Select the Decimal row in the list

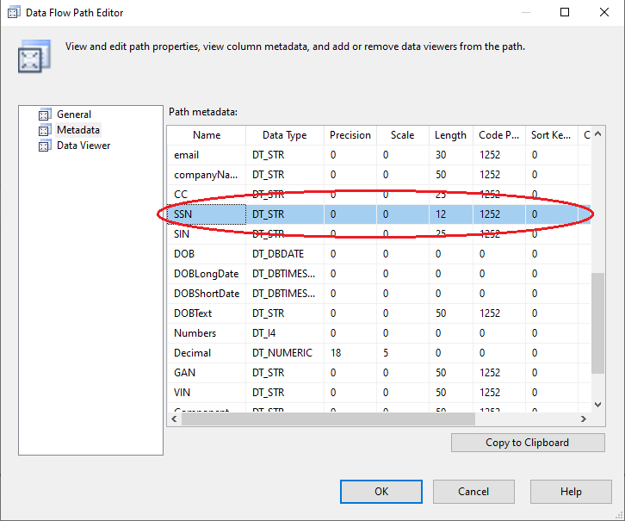coord(192,353)
